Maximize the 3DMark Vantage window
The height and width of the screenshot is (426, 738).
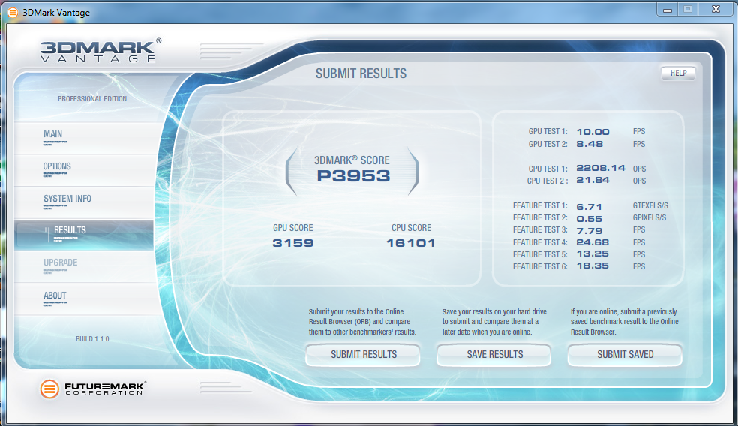click(687, 8)
